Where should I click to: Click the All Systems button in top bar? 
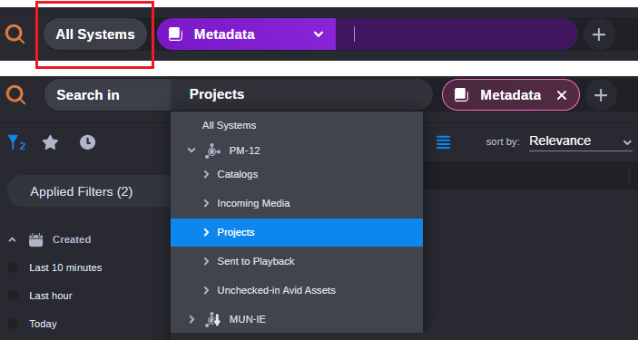(95, 34)
